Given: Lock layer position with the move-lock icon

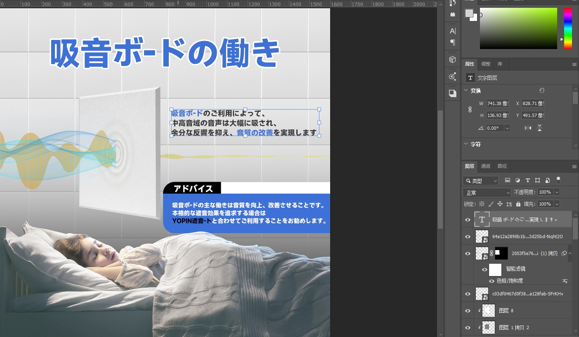Looking at the screenshot, I should tap(500, 204).
